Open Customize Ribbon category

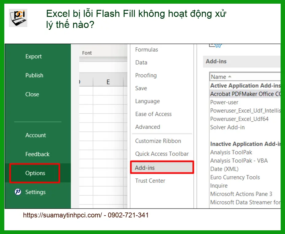(158, 141)
